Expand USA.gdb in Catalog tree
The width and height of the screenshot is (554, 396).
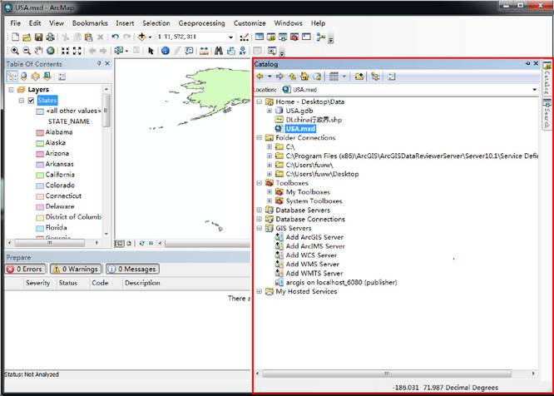pos(270,111)
